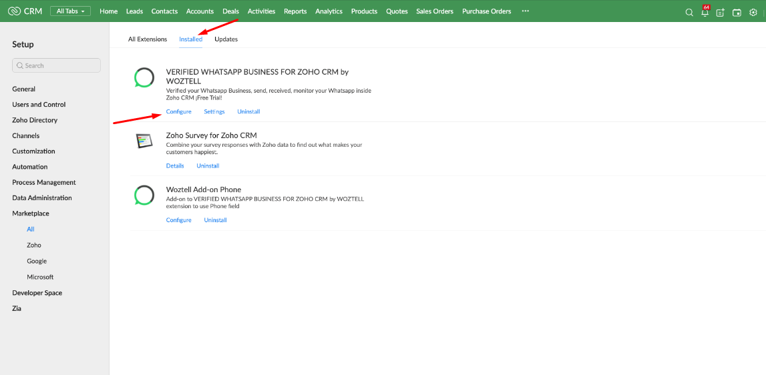Click the Setup heading in sidebar
The image size is (766, 375).
pyautogui.click(x=23, y=45)
